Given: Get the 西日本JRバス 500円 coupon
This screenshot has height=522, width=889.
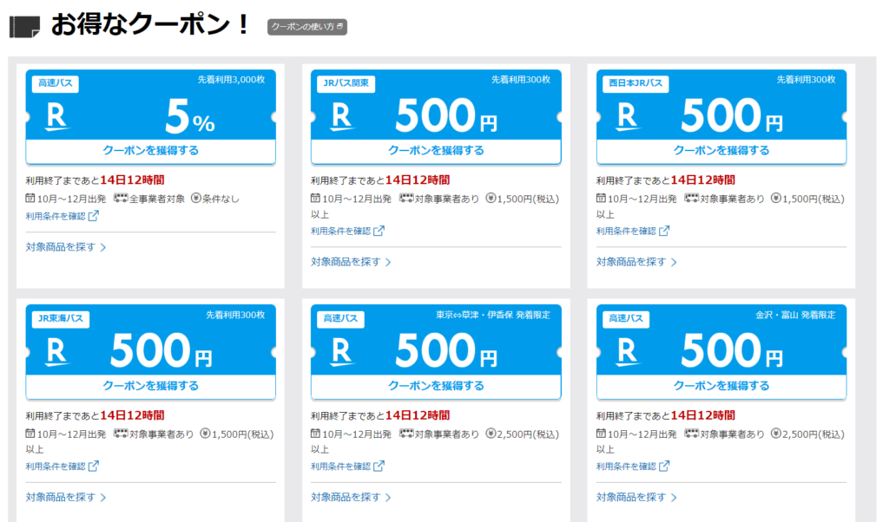Looking at the screenshot, I should pos(721,151).
